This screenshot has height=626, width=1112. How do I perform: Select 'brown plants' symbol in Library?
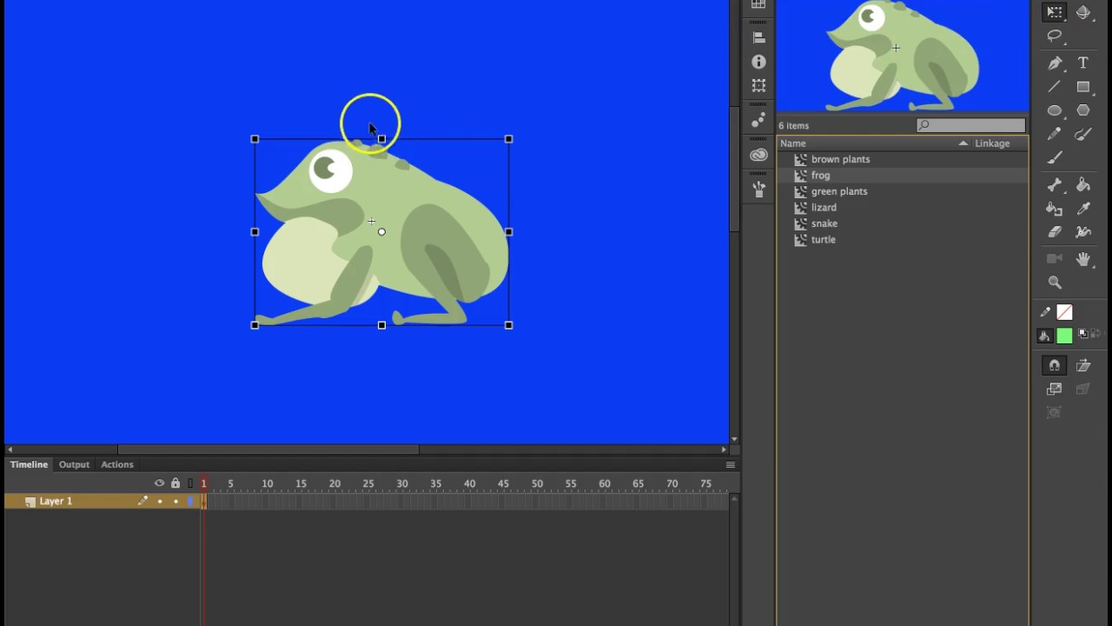click(840, 159)
